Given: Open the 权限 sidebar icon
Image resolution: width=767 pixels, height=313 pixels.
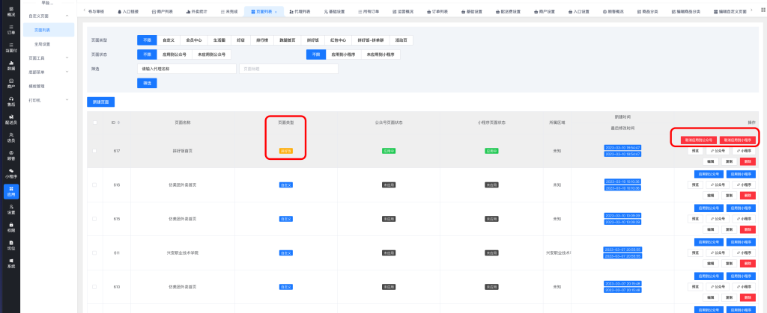Looking at the screenshot, I should click(x=10, y=227).
